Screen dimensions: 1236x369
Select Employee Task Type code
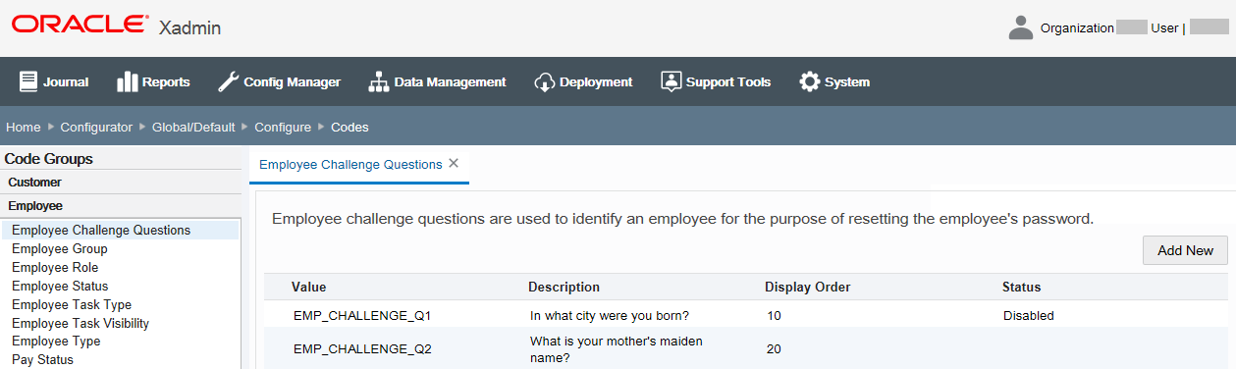pyautogui.click(x=72, y=304)
